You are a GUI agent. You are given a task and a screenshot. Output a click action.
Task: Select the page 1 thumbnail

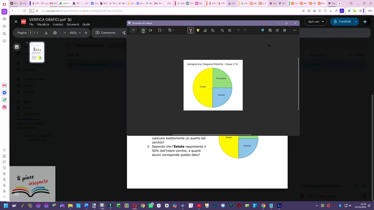(37, 52)
